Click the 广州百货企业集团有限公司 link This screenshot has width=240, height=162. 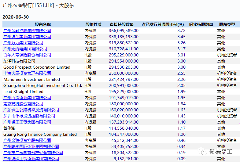coord(27,98)
